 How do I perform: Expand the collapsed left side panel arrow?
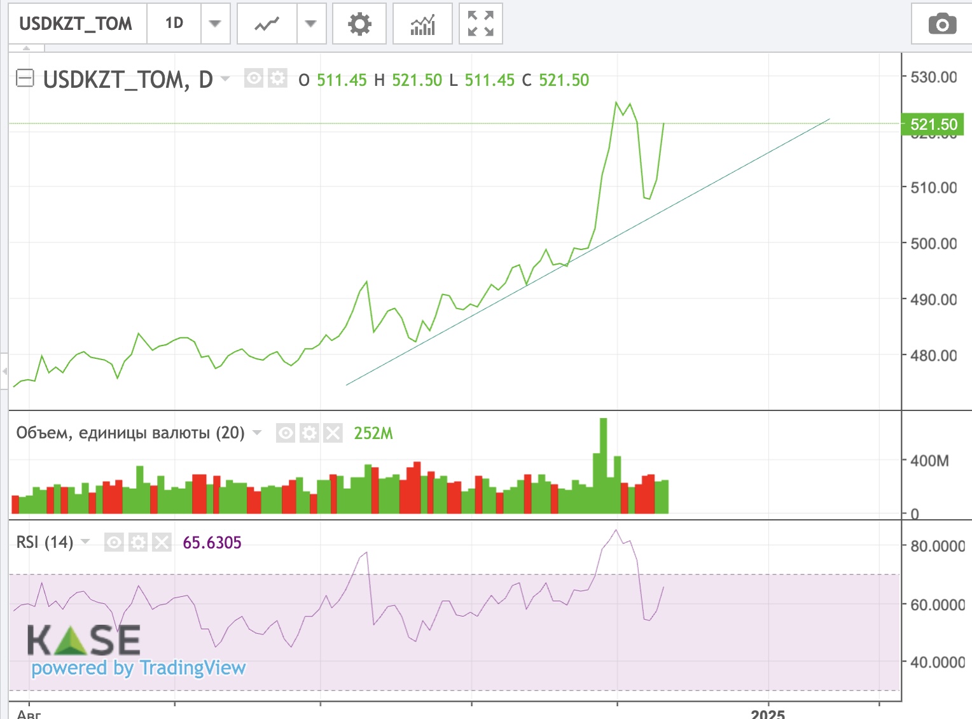tap(4, 370)
